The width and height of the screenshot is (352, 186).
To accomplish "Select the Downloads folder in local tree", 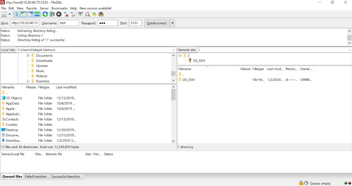I will (x=44, y=61).
